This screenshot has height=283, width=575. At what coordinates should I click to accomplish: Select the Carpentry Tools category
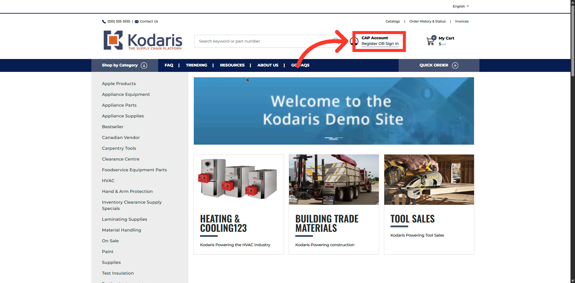119,148
